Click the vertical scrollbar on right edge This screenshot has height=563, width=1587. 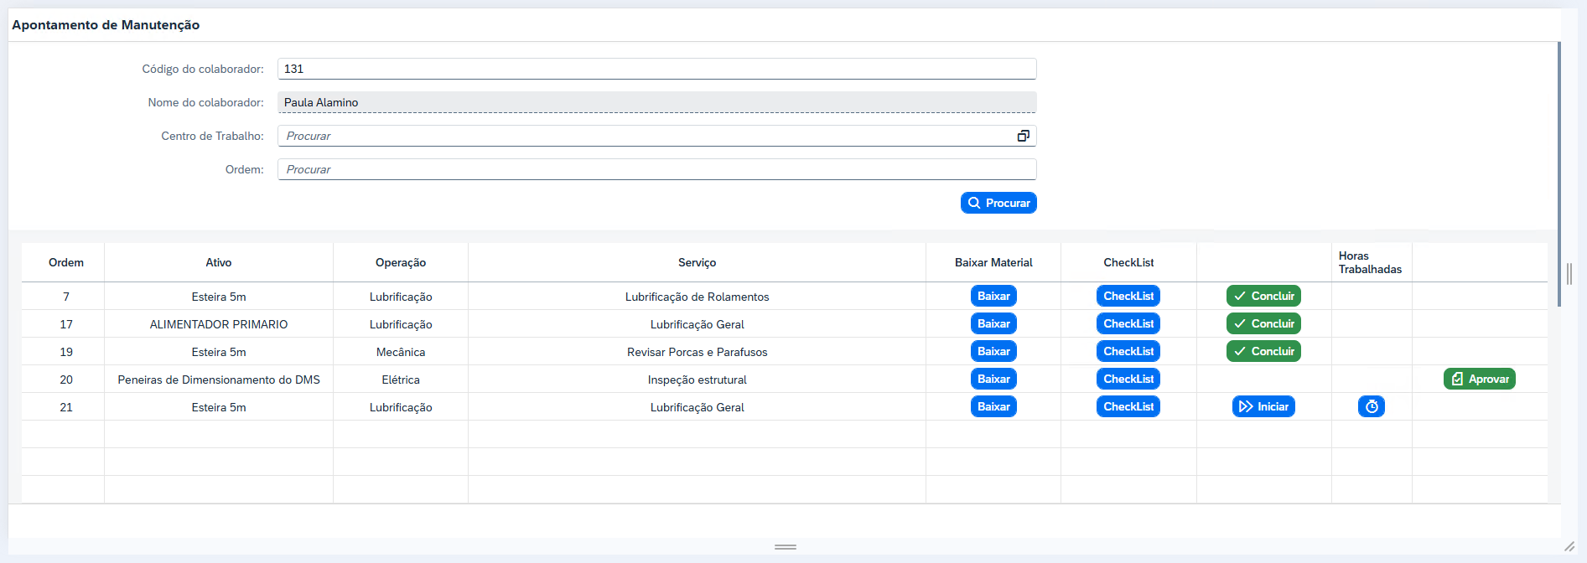click(x=1559, y=168)
